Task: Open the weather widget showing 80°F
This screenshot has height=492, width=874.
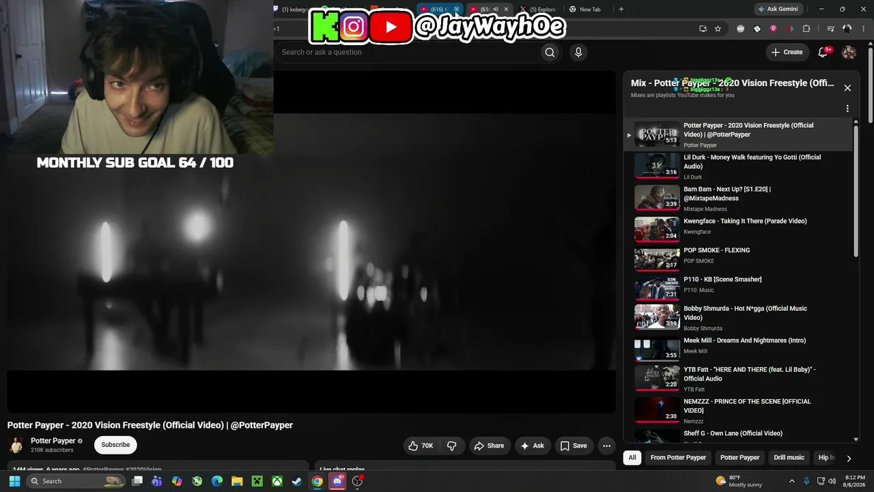Action: pos(738,481)
